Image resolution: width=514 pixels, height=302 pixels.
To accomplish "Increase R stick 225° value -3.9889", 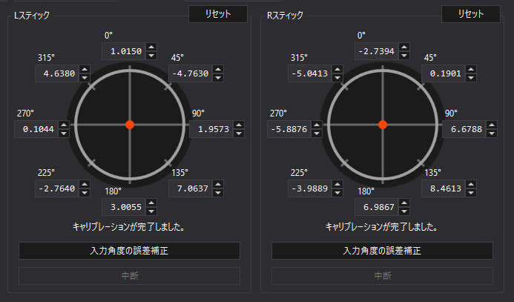I will (x=337, y=185).
